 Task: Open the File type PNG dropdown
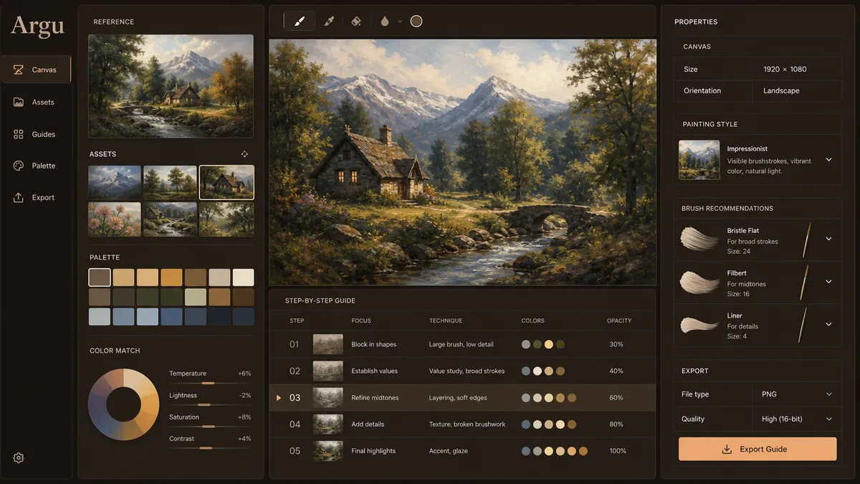pyautogui.click(x=797, y=394)
